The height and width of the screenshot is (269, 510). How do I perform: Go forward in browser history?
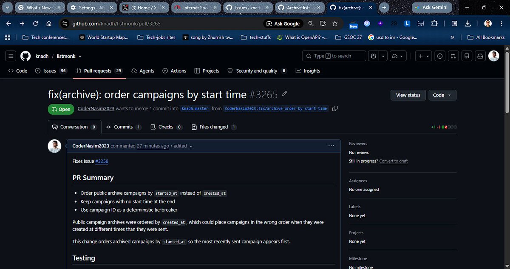click(x=22, y=24)
